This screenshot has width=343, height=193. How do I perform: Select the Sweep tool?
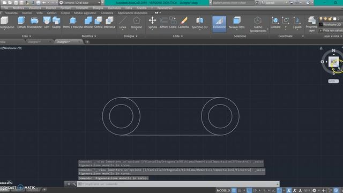click(56, 23)
